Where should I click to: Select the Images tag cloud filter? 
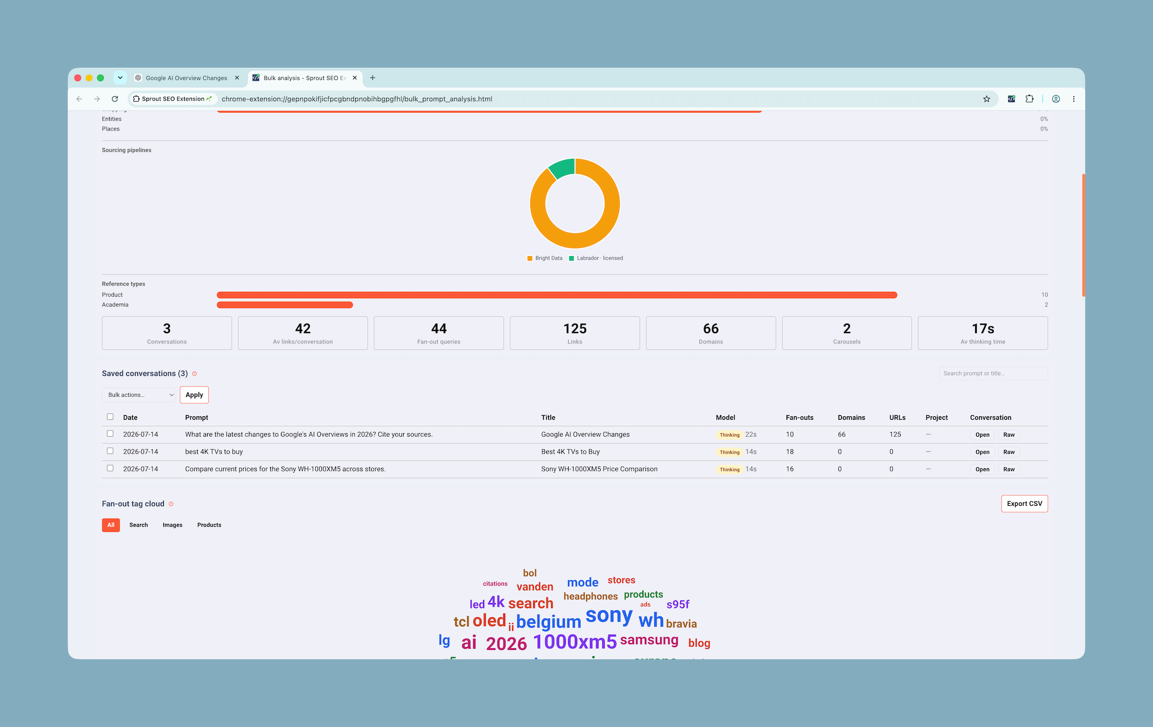(172, 525)
